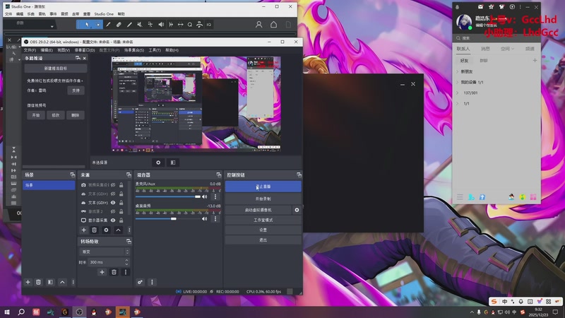Add a new source with the plus icon
Viewport: 565px width, 318px height.
[x=83, y=230]
